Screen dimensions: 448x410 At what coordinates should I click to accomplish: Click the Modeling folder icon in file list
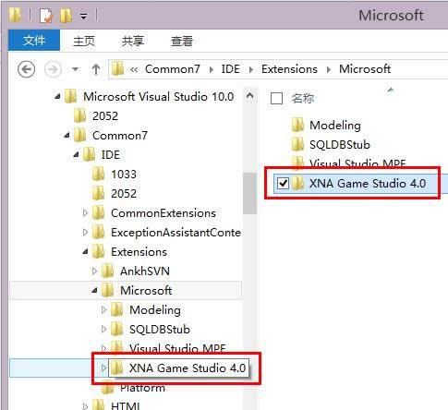297,125
